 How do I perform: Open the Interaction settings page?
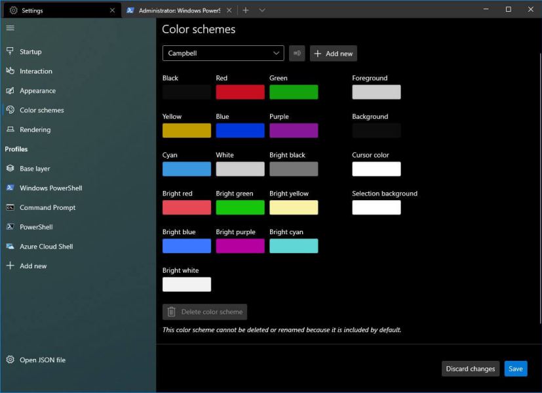click(x=78, y=71)
